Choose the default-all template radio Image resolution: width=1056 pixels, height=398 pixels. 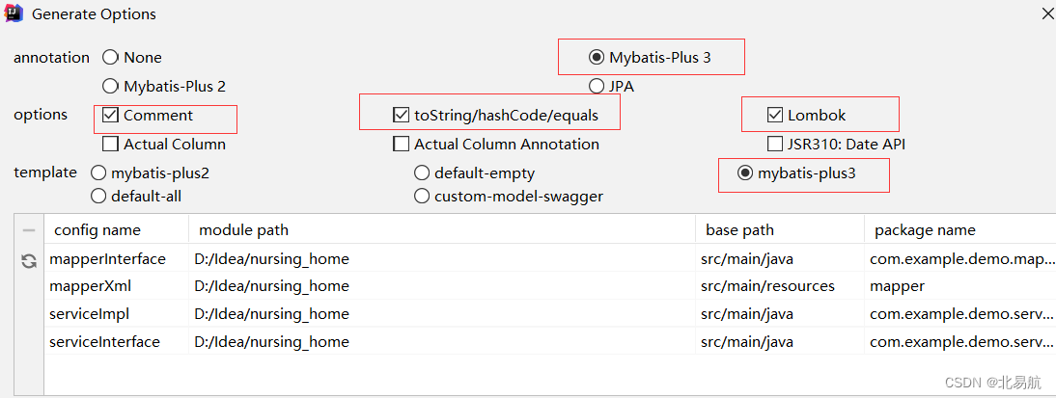pyautogui.click(x=98, y=197)
